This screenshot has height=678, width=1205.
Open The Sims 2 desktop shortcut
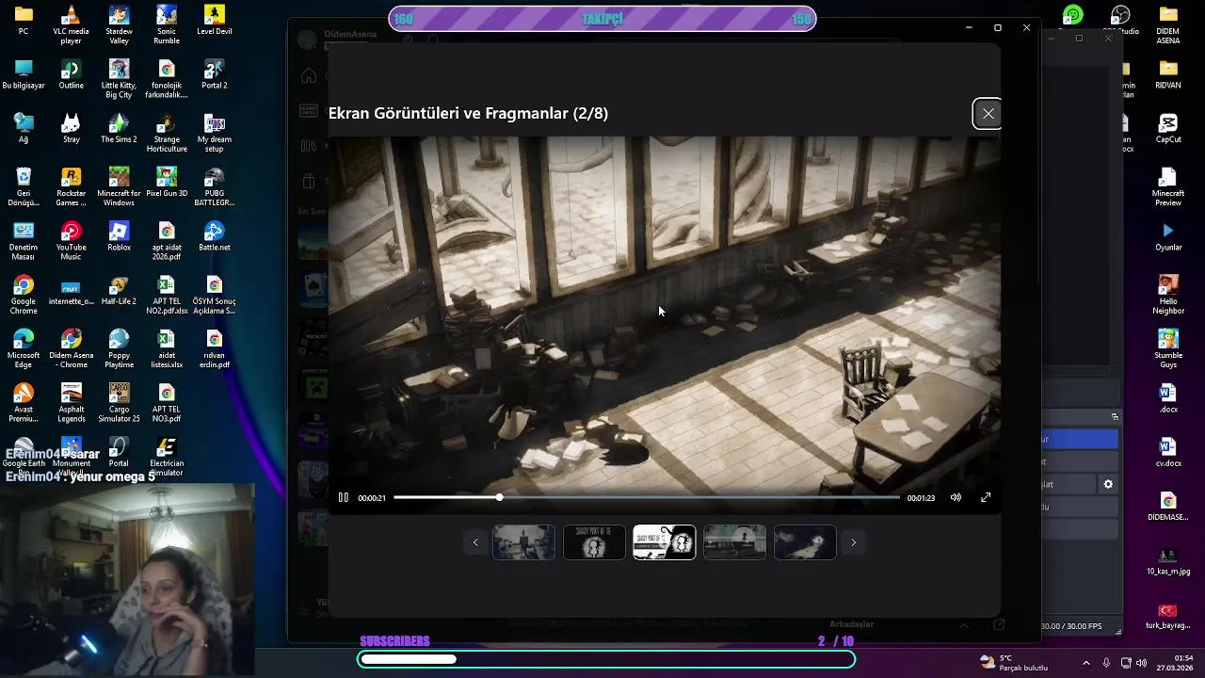point(119,128)
